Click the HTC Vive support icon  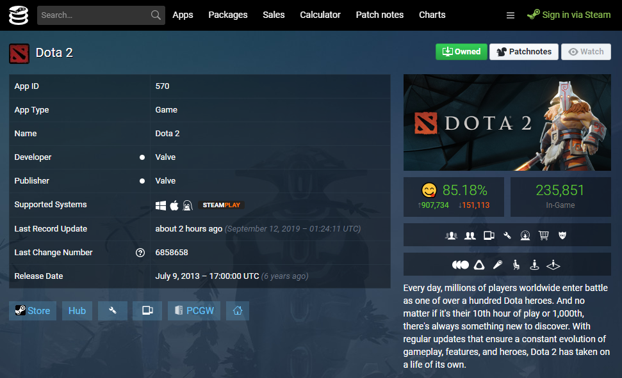coord(479,265)
